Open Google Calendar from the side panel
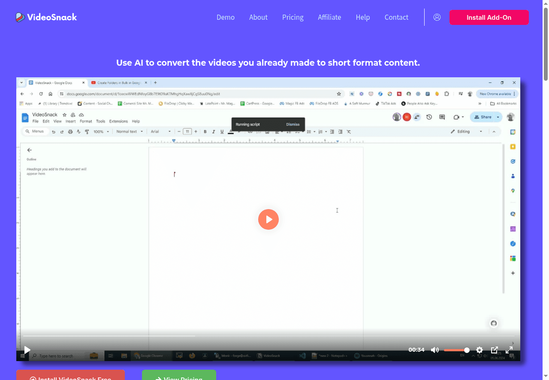549x380 pixels. pyautogui.click(x=513, y=132)
